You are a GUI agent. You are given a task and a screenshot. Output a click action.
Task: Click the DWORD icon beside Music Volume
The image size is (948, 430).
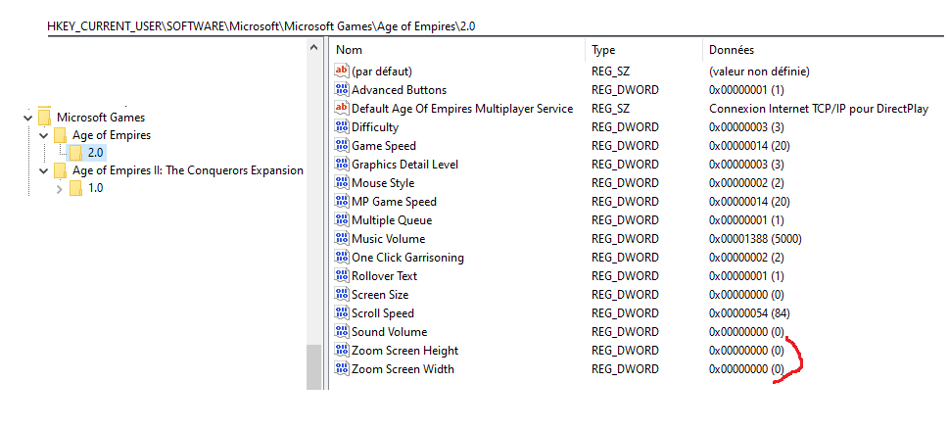342,239
